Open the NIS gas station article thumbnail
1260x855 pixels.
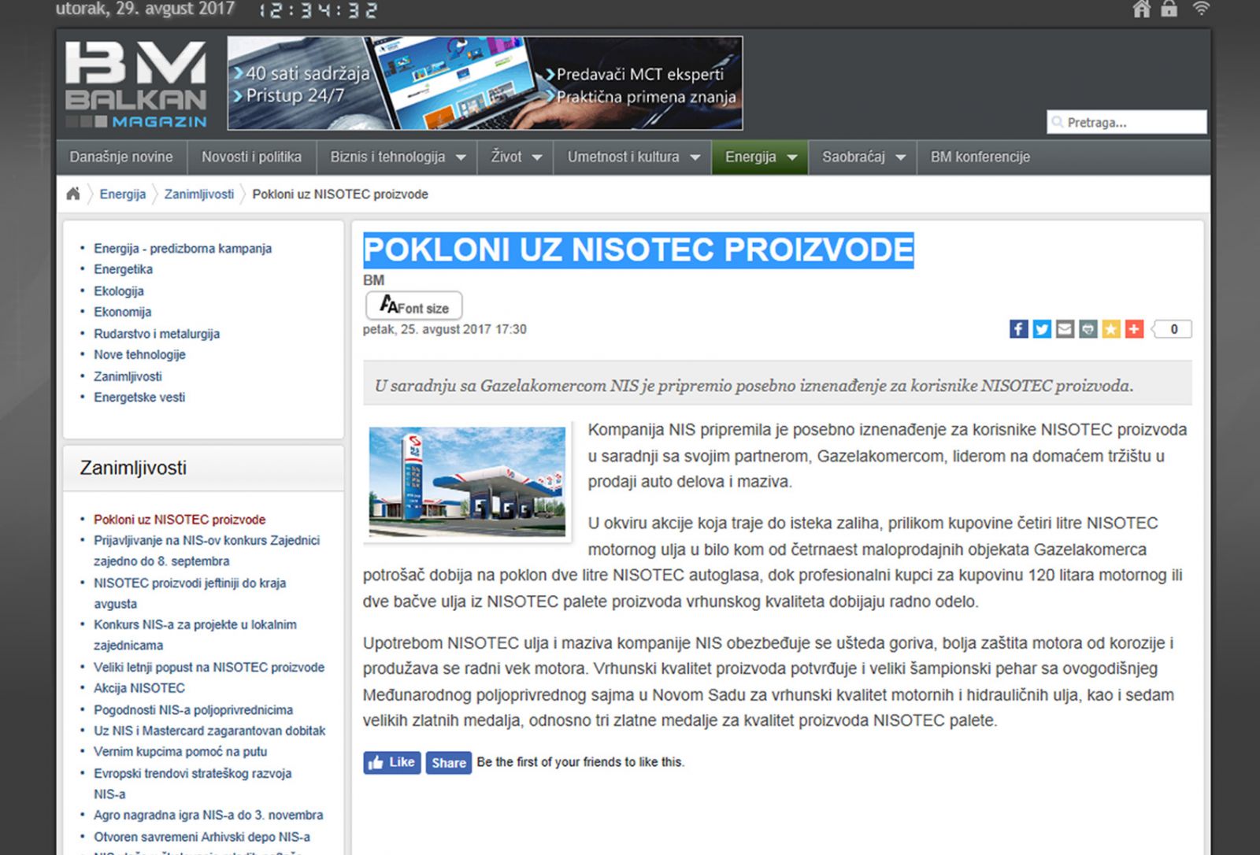[x=467, y=483]
